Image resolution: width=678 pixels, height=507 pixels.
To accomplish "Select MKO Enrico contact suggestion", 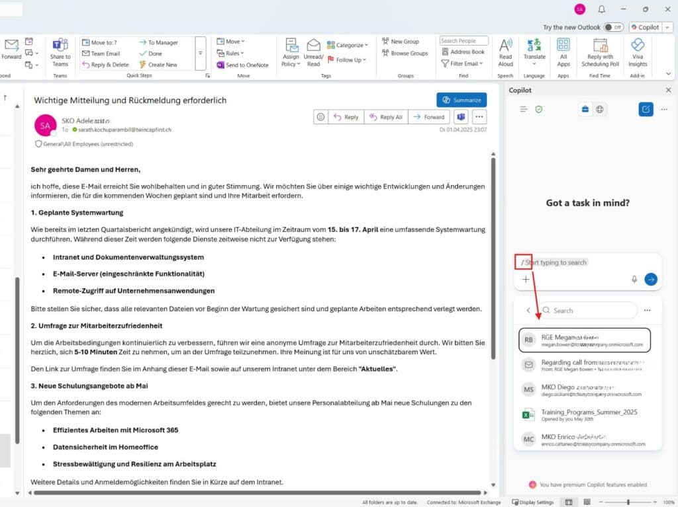I will pyautogui.click(x=585, y=439).
